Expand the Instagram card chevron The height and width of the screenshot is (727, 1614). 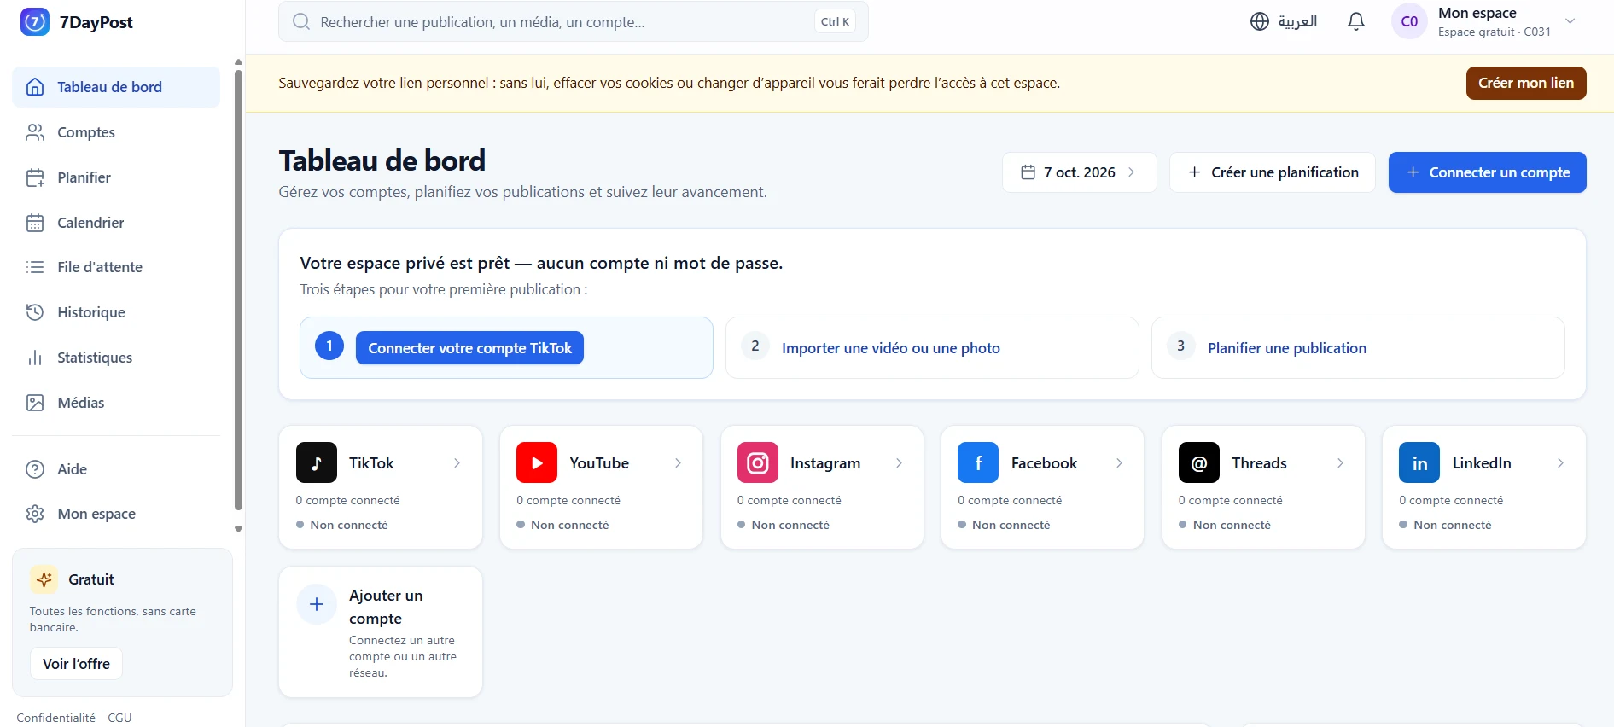pyautogui.click(x=899, y=462)
